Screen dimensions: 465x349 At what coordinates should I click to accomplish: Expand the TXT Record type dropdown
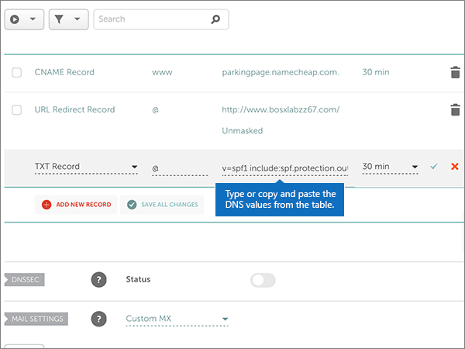(x=85, y=167)
